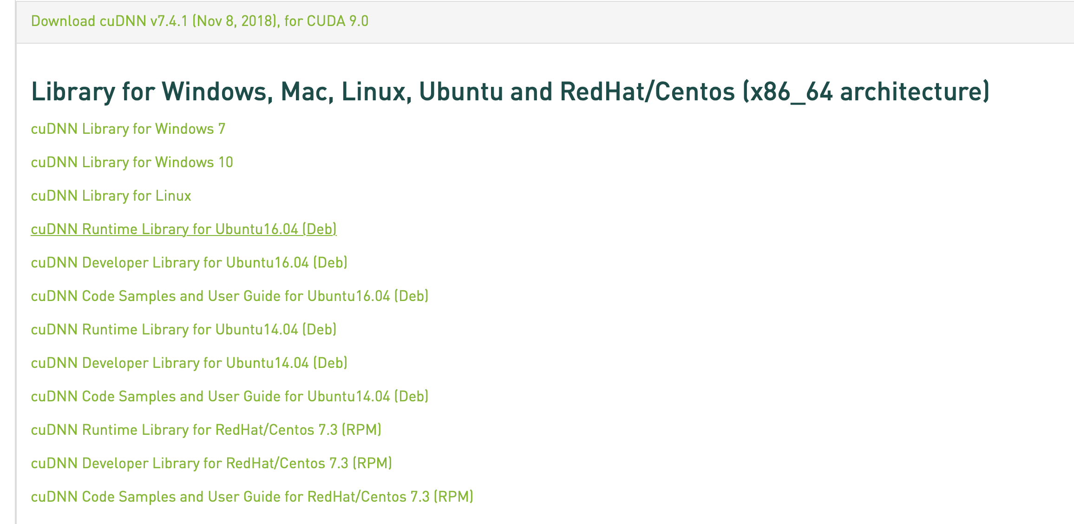Download cuDNN Developer Library for Ubuntu16.04 (Deb)
The height and width of the screenshot is (524, 1074).
coord(189,262)
